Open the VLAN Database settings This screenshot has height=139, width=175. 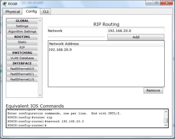(22, 58)
